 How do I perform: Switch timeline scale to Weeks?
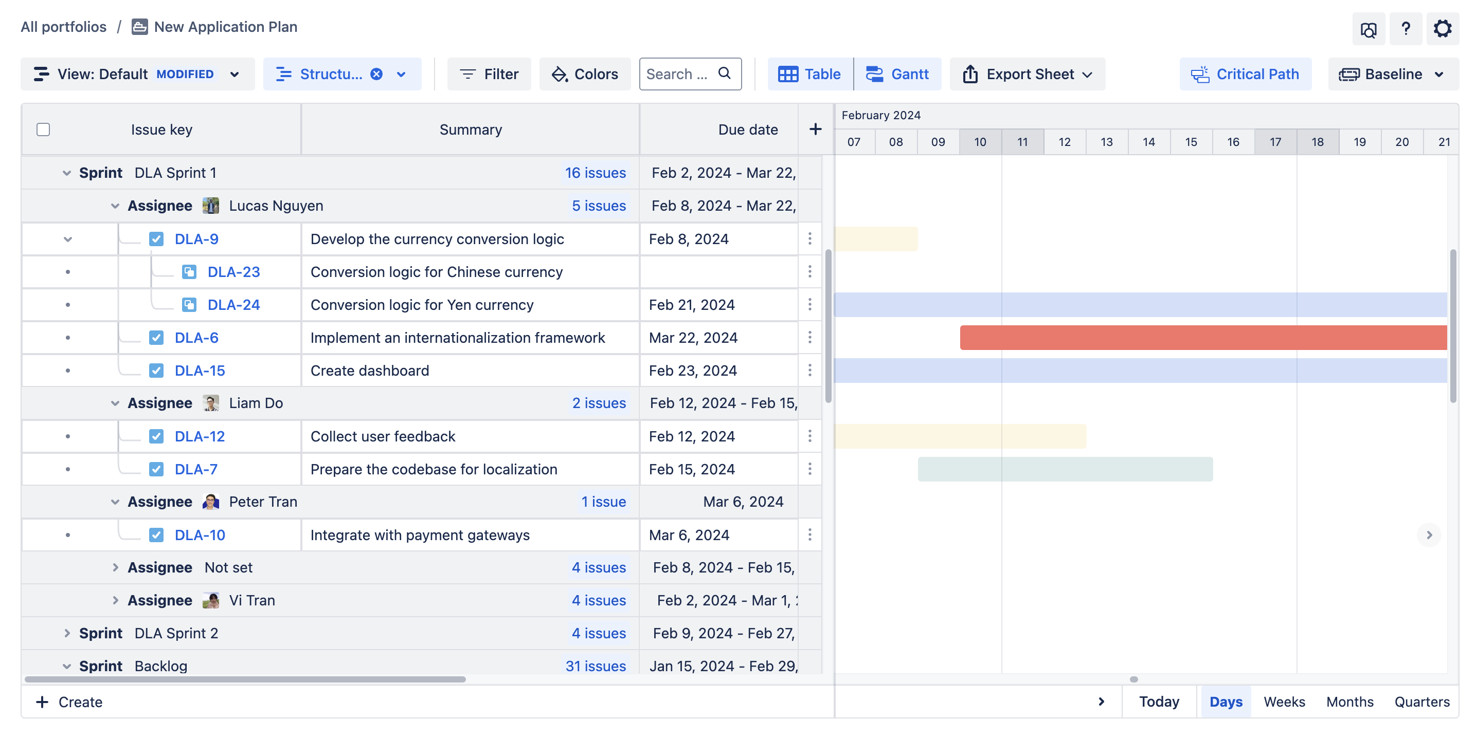pos(1284,702)
